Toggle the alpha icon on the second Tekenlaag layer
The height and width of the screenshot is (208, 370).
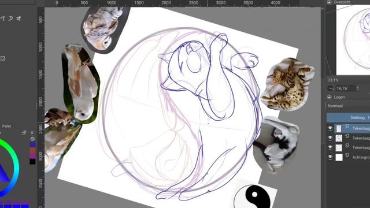coord(347,136)
